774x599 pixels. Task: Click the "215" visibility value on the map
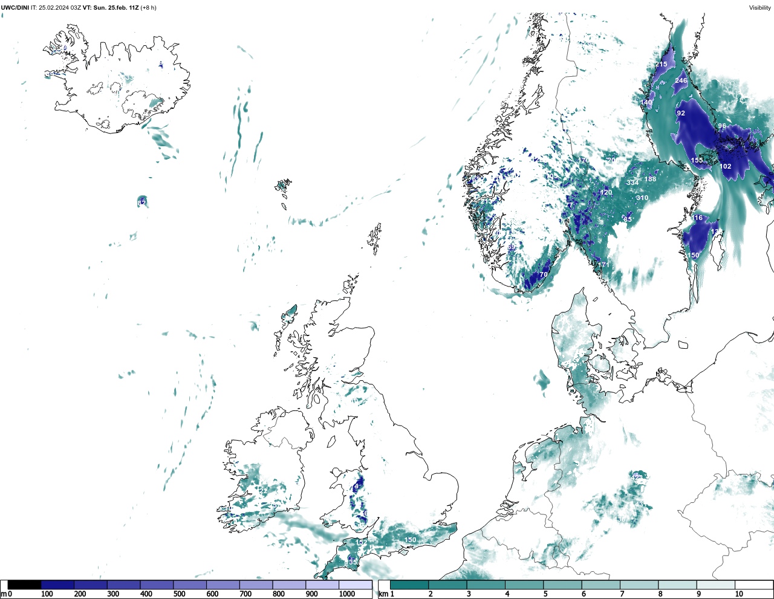(x=661, y=65)
